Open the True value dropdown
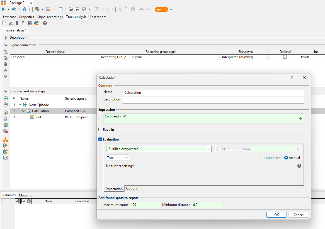The image size is (325, 229). (x=118, y=158)
